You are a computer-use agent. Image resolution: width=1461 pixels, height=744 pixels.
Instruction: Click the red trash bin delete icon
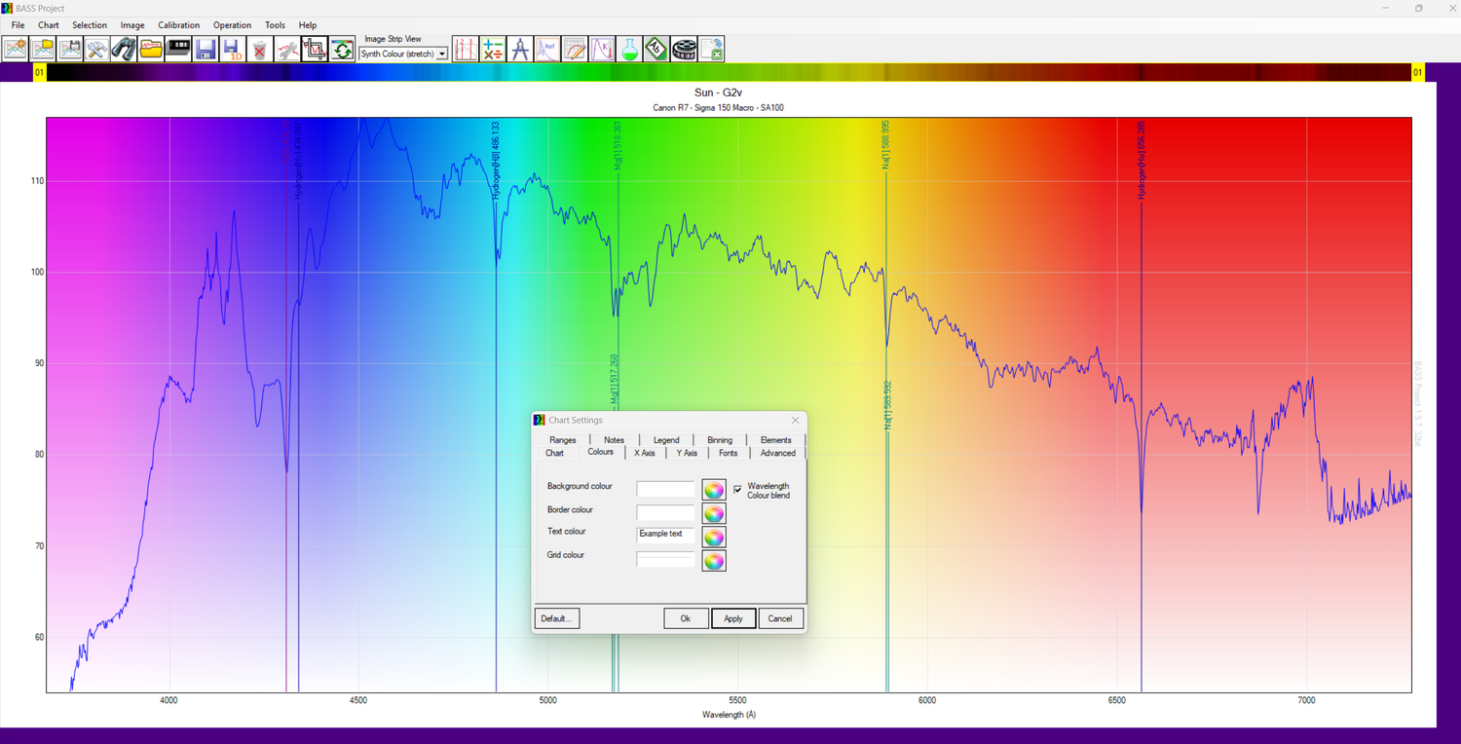tap(259, 49)
